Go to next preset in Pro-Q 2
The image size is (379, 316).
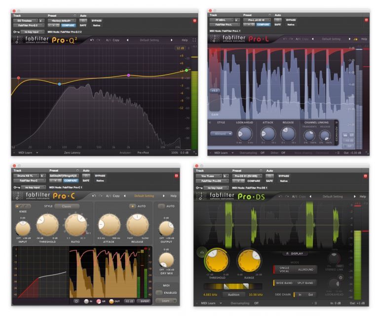(x=172, y=40)
